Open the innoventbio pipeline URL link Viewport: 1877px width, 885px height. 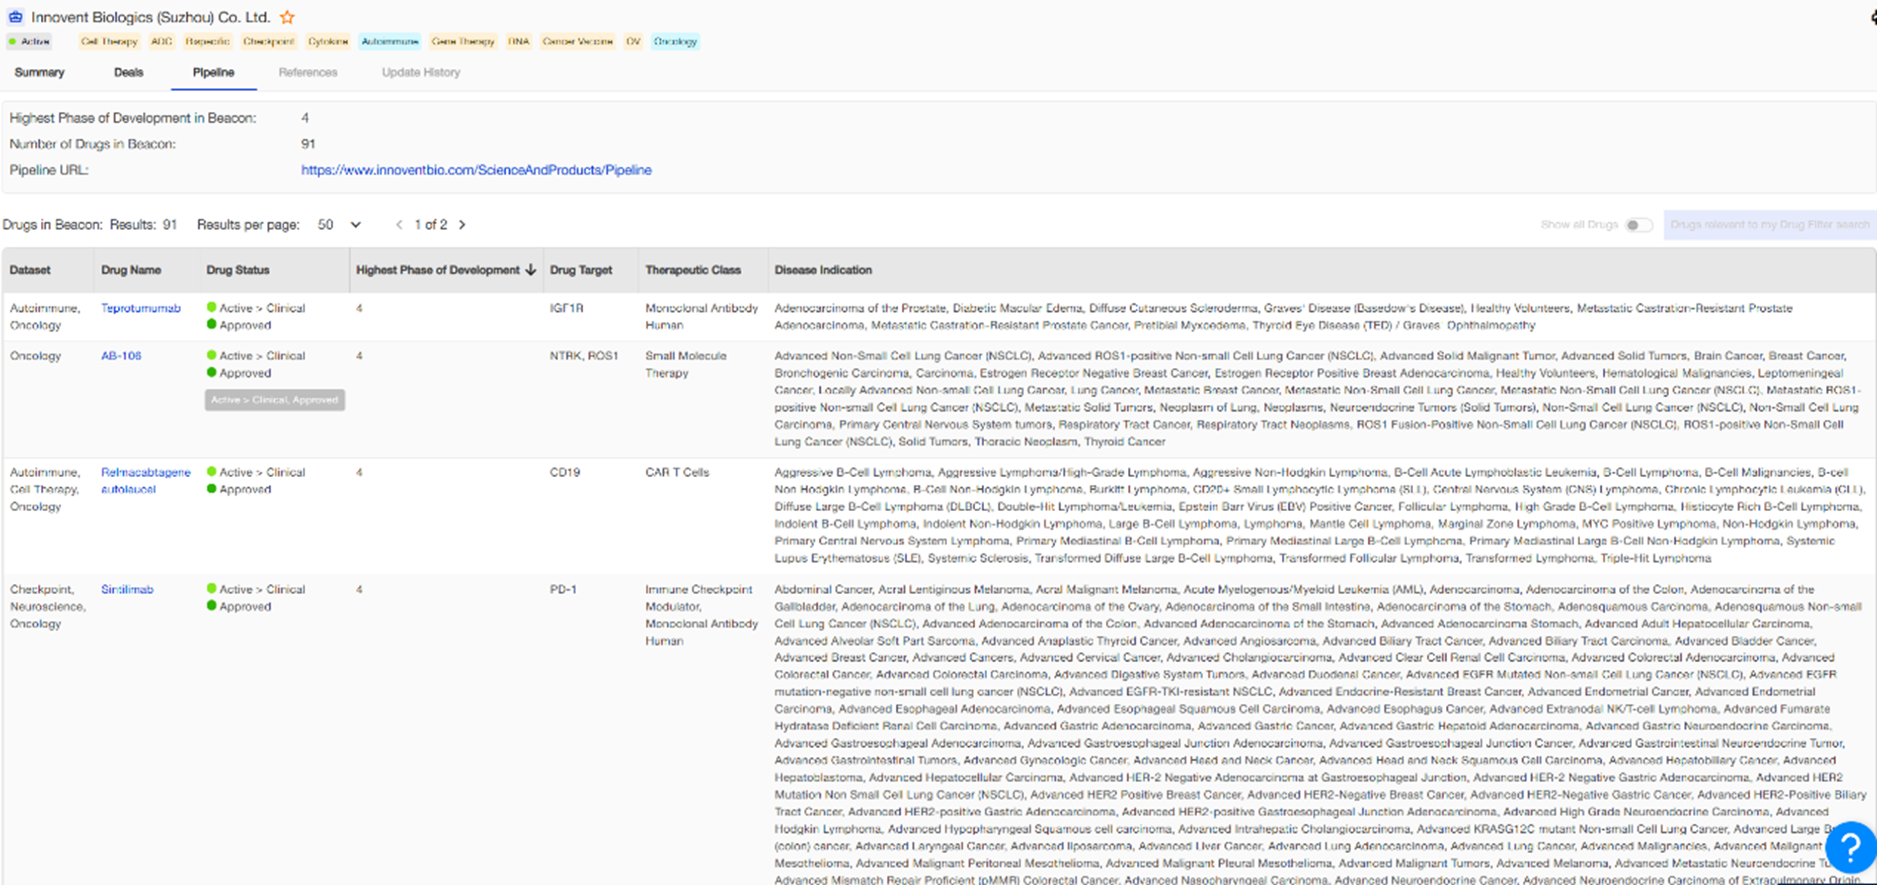click(476, 170)
